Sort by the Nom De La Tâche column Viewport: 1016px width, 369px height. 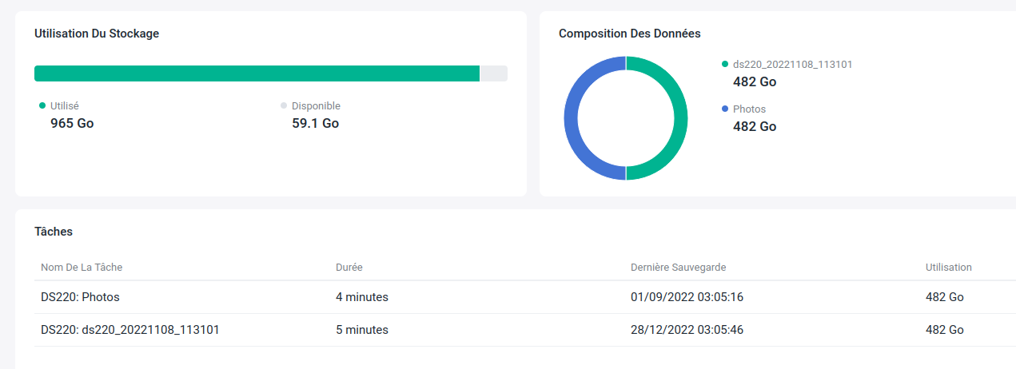(x=82, y=267)
